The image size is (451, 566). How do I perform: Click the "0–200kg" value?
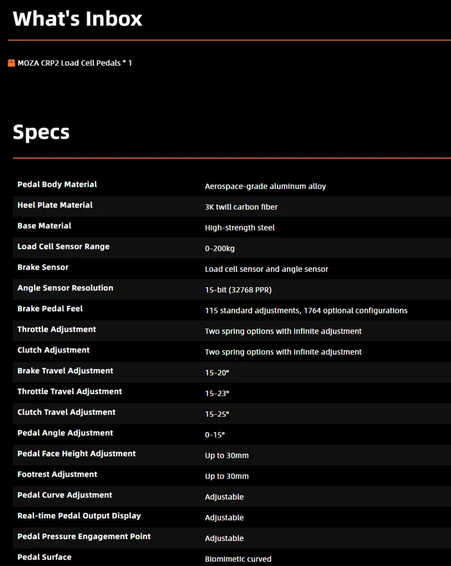220,249
